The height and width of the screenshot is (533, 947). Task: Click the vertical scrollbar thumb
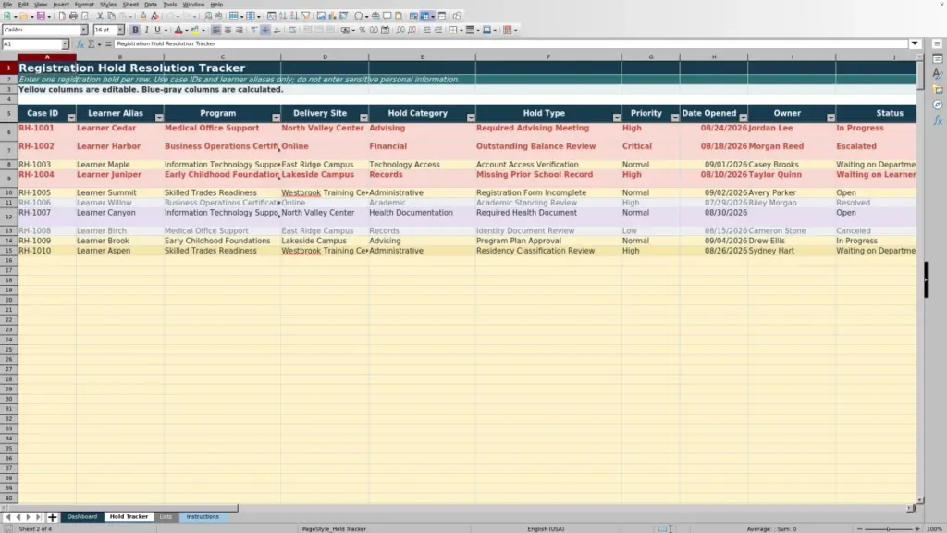[x=920, y=75]
